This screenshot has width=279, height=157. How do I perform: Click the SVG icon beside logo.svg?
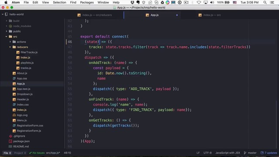point(14,115)
